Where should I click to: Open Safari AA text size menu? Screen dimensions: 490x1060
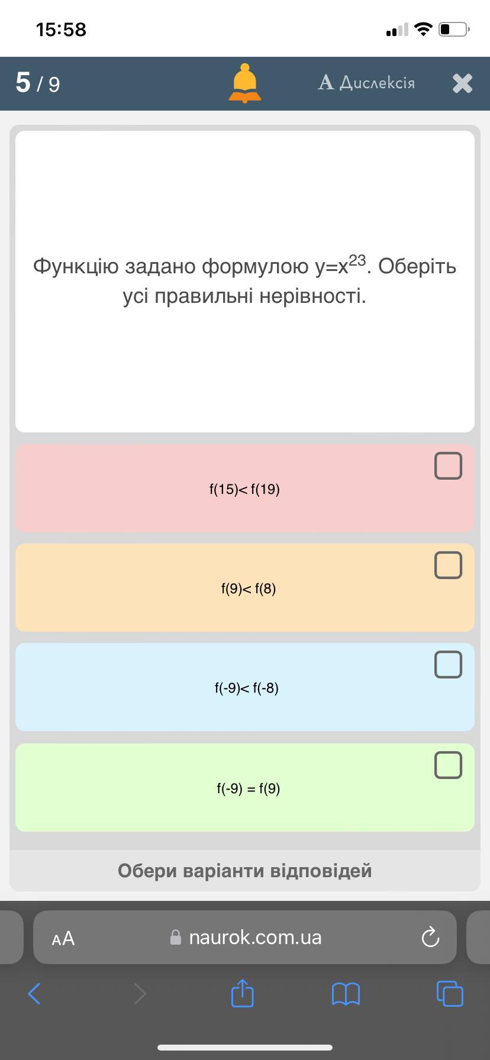click(x=63, y=938)
